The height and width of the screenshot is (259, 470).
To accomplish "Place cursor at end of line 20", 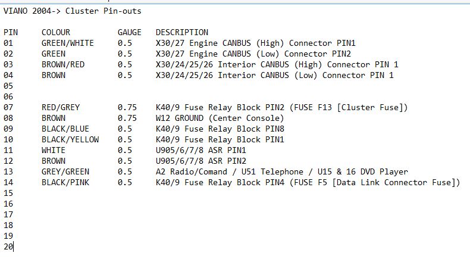I will pos(13,246).
